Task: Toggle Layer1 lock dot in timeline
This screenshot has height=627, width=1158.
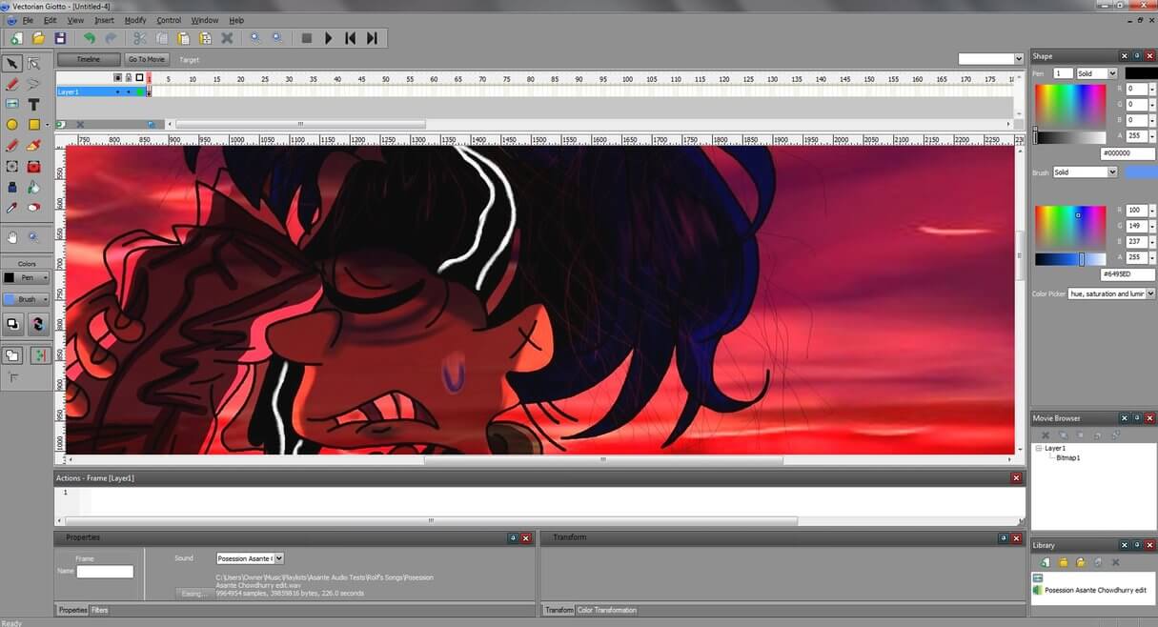Action: [x=129, y=92]
